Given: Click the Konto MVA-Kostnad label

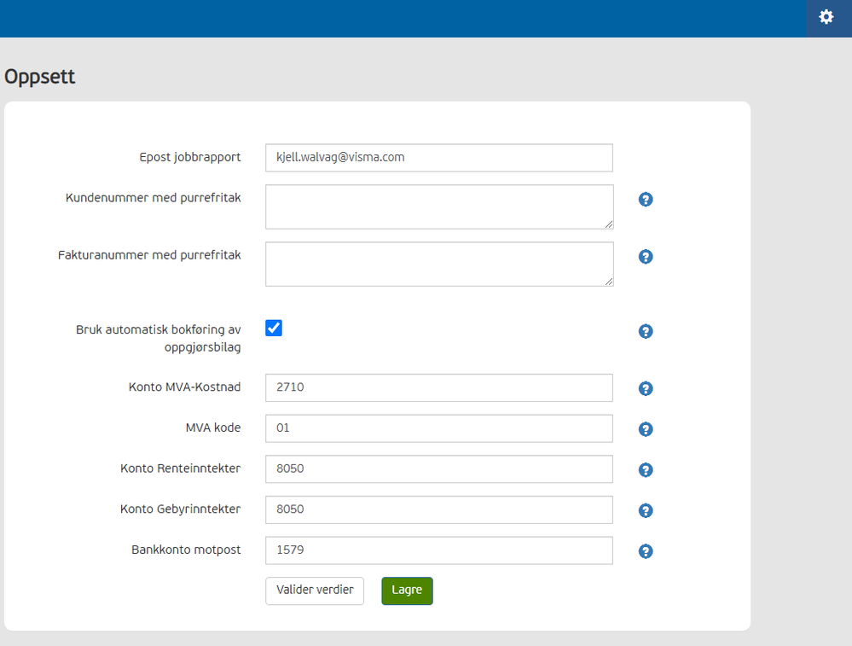Looking at the screenshot, I should tap(184, 387).
